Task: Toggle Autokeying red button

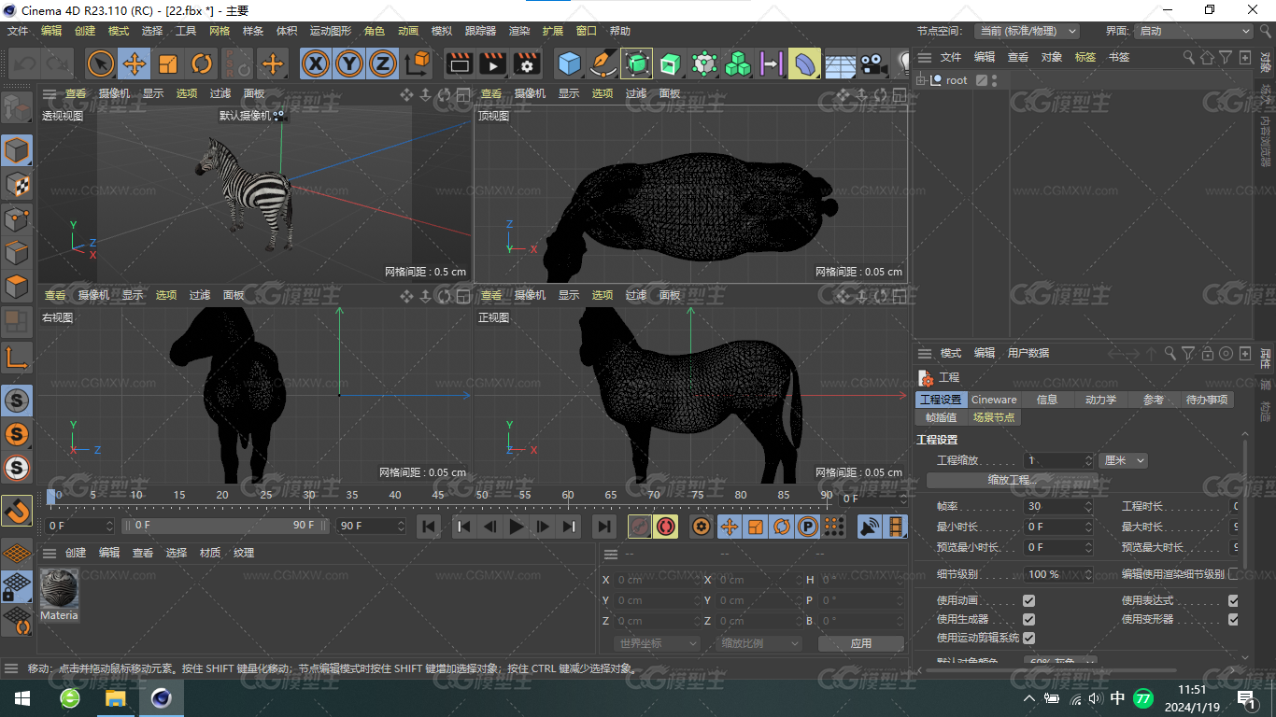Action: click(x=665, y=527)
